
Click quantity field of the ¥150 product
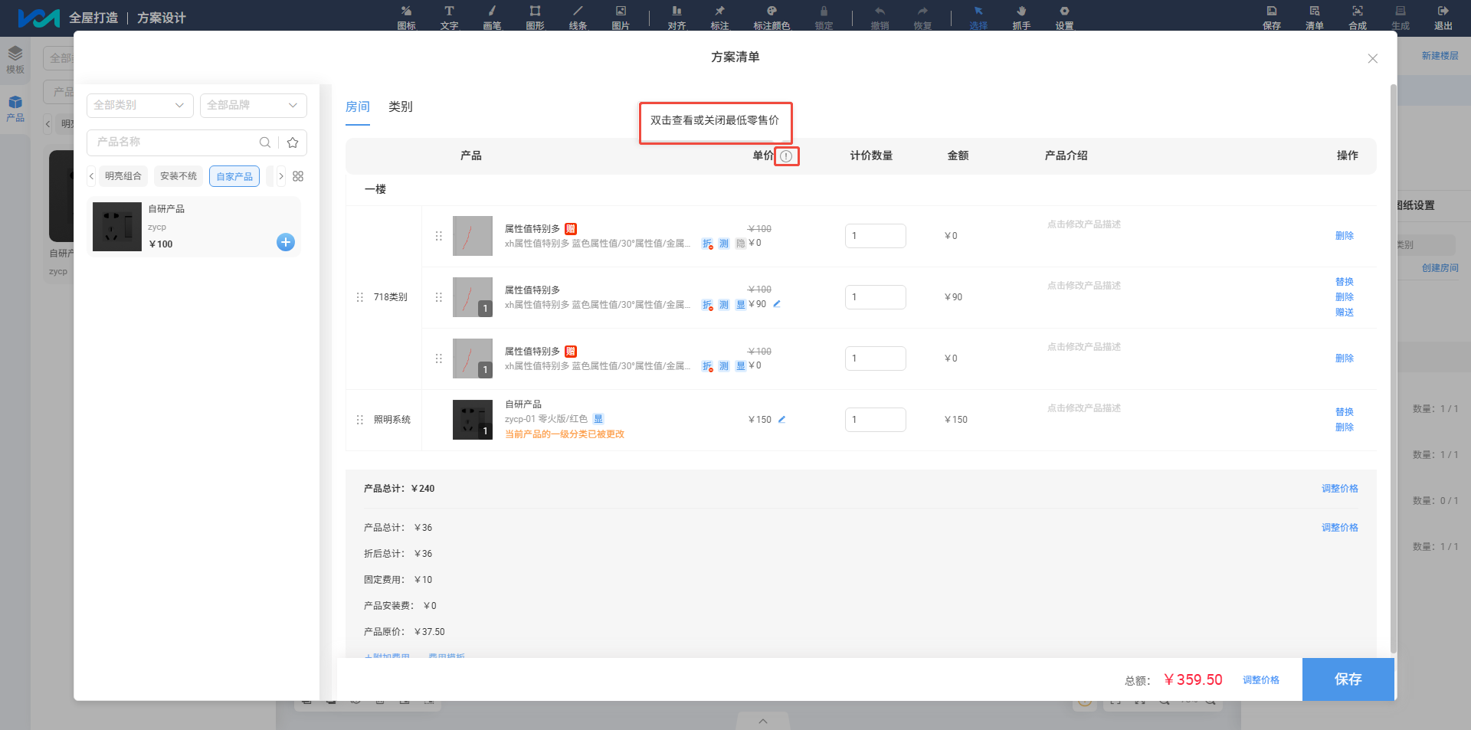tap(876, 420)
